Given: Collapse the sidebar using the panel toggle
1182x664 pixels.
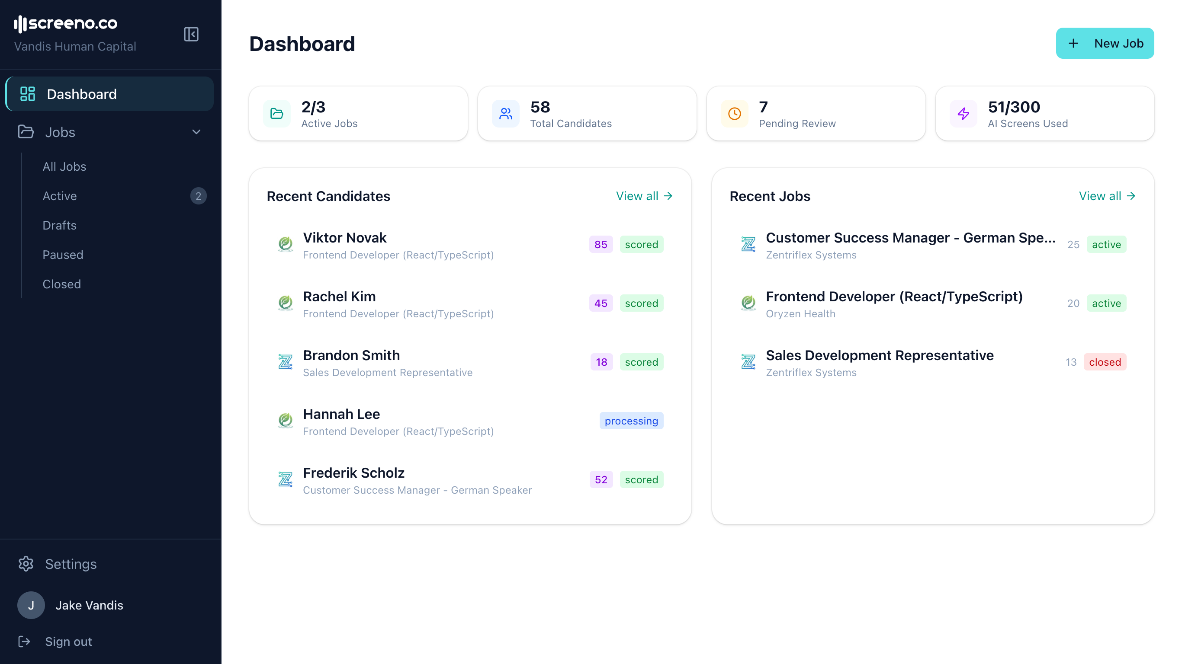Looking at the screenshot, I should (191, 34).
